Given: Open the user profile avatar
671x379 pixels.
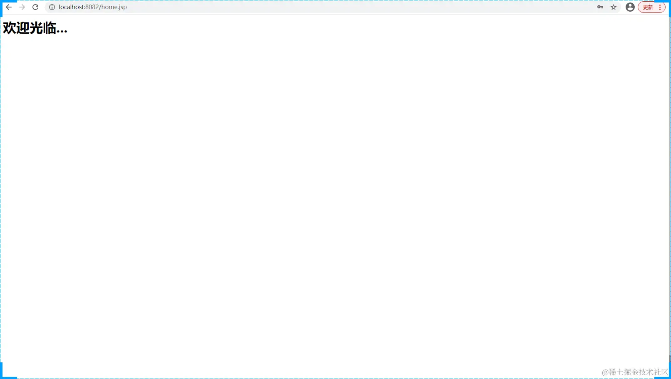Looking at the screenshot, I should tap(630, 7).
